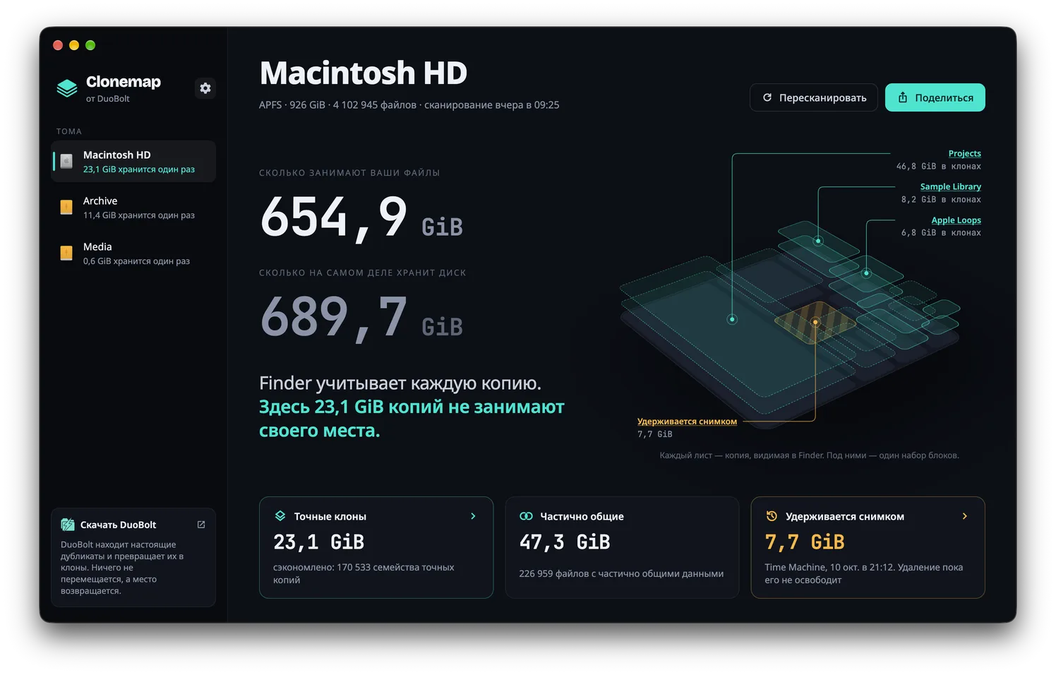
Task: Click the Пересканировать button
Action: pos(814,97)
